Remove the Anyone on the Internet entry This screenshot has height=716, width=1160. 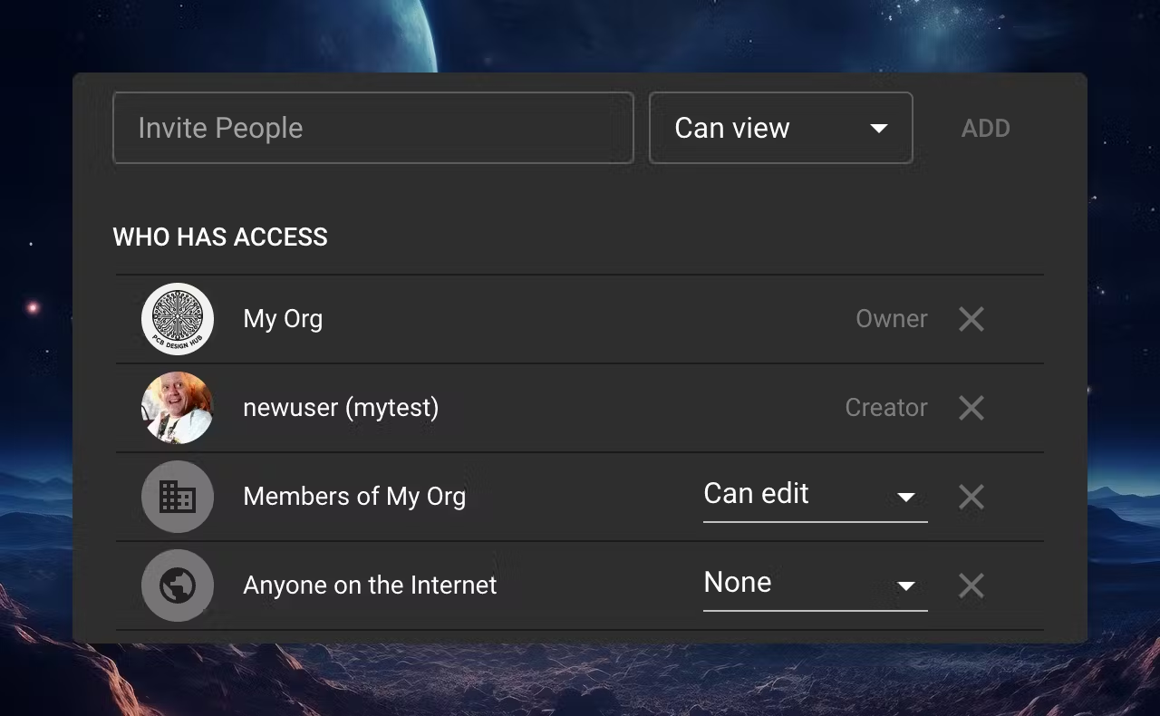pos(971,585)
